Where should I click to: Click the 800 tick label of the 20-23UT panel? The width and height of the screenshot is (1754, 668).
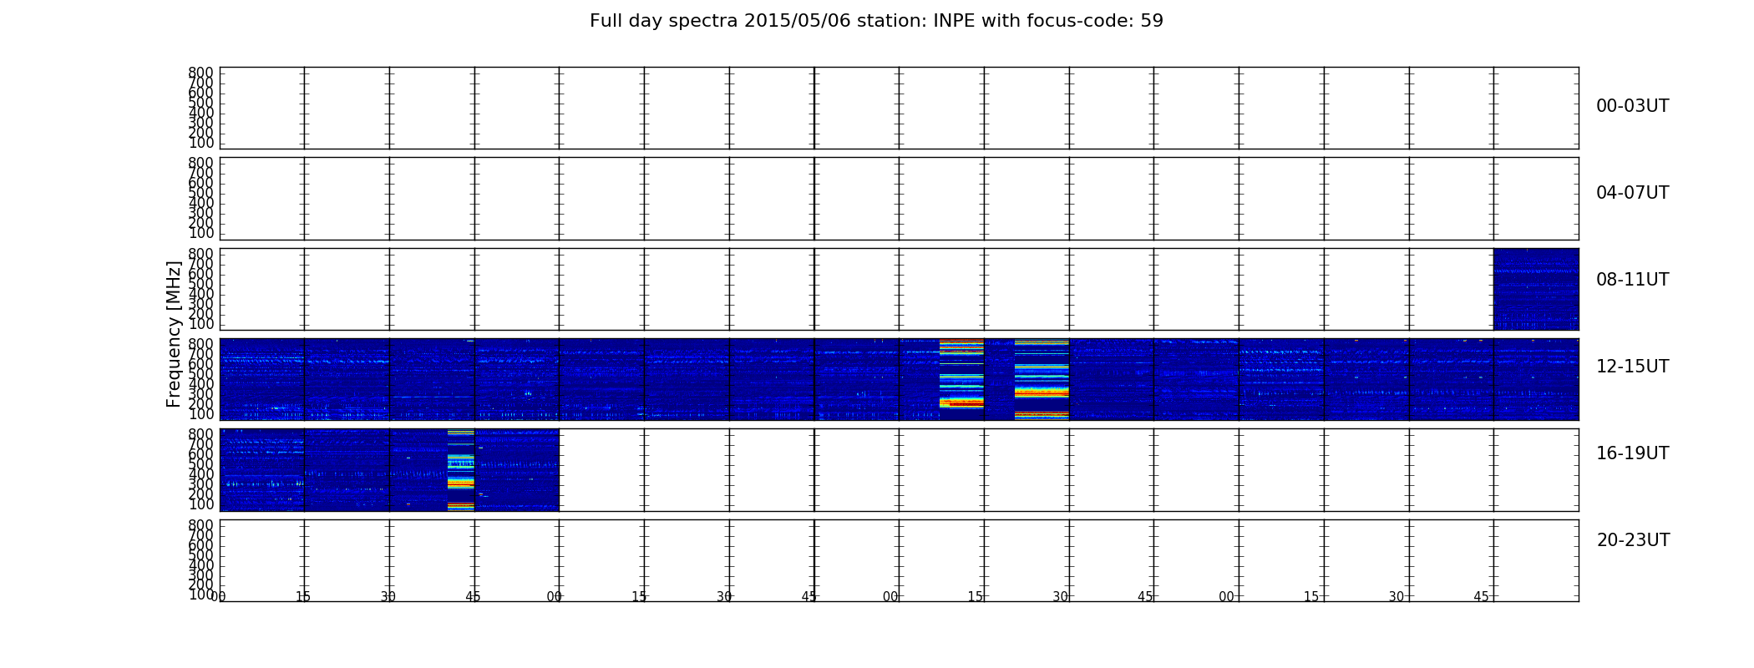tap(200, 525)
